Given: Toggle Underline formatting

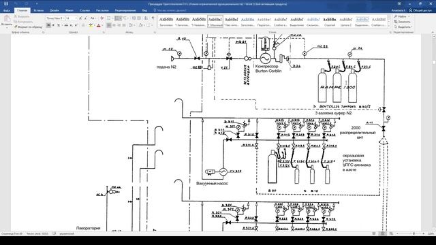Looking at the screenshot, I should (x=59, y=25).
